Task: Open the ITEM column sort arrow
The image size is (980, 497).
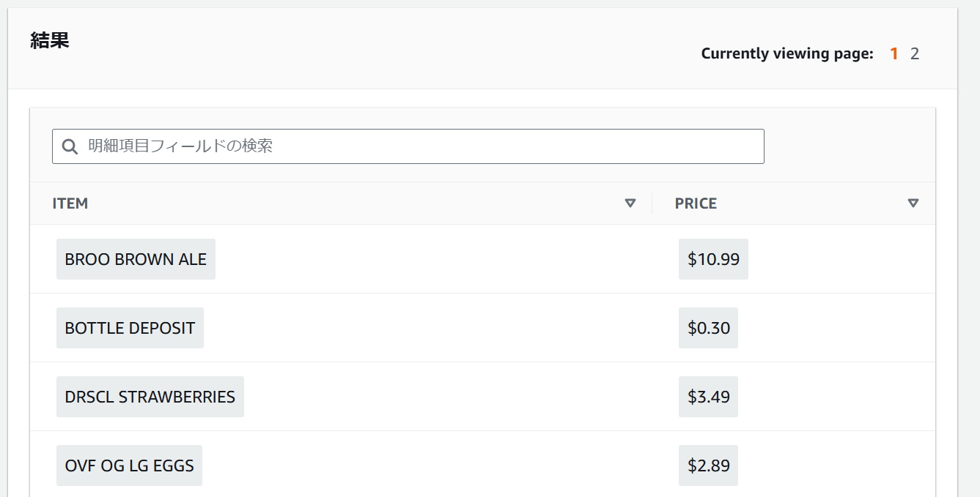Action: pos(630,203)
